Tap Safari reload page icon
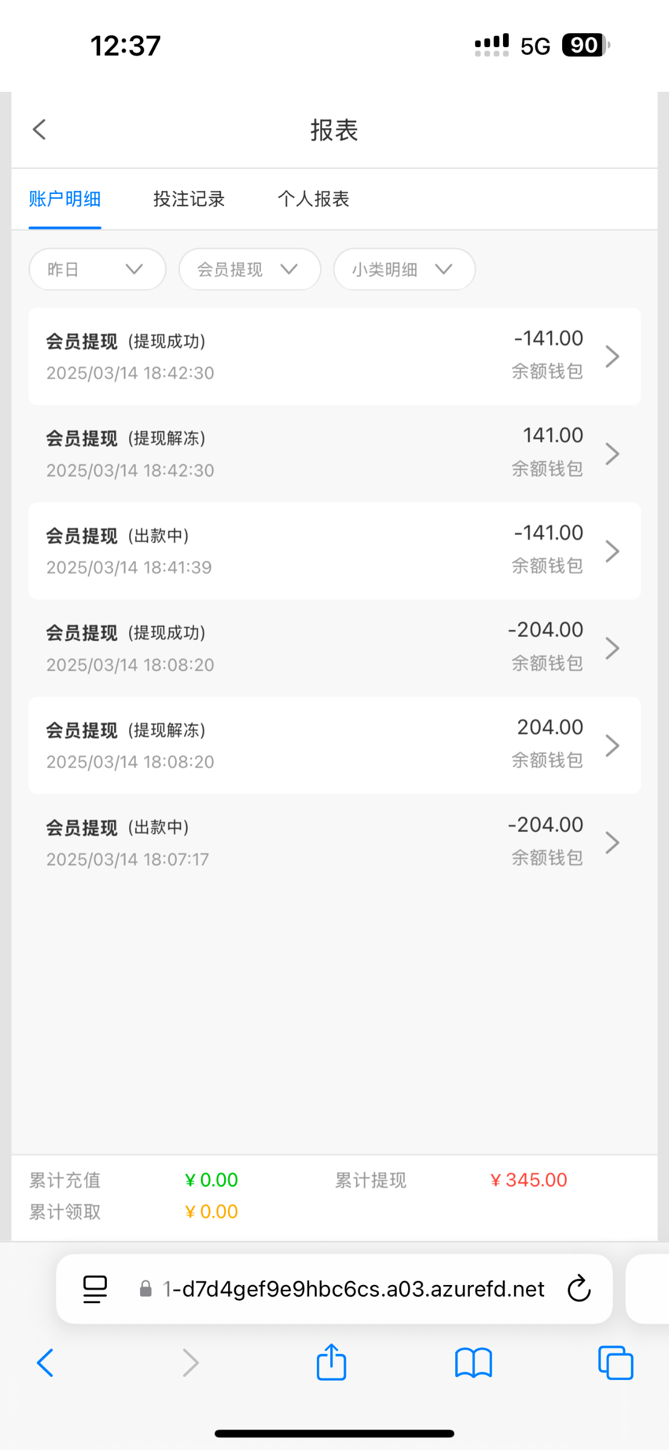The image size is (669, 1450). (578, 1289)
